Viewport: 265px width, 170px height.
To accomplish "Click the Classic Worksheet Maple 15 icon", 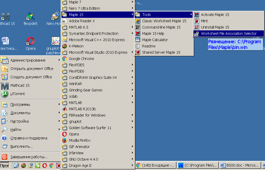I will click(x=138, y=21).
